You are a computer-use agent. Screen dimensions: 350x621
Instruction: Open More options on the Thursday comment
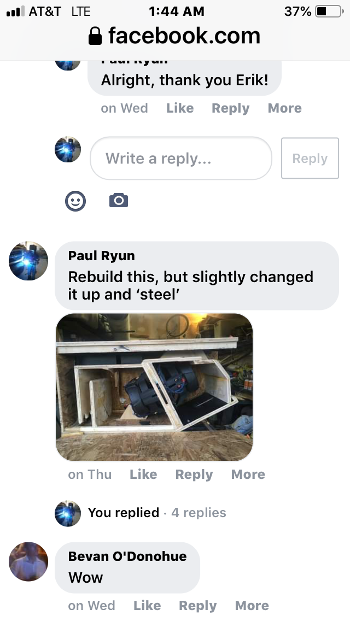[248, 474]
